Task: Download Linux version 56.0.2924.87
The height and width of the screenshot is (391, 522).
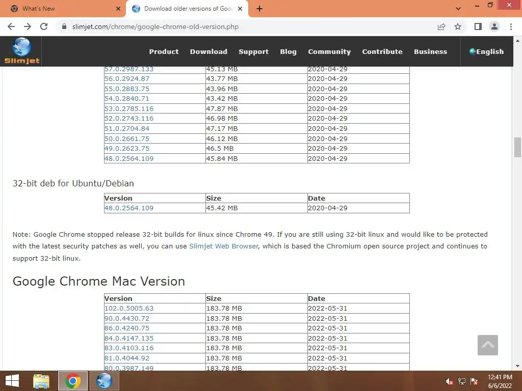Action: [127, 79]
